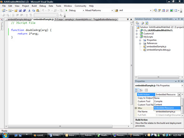The image size is (184, 138).
Task: Click the New Project toolbar icon
Action: point(4,10)
